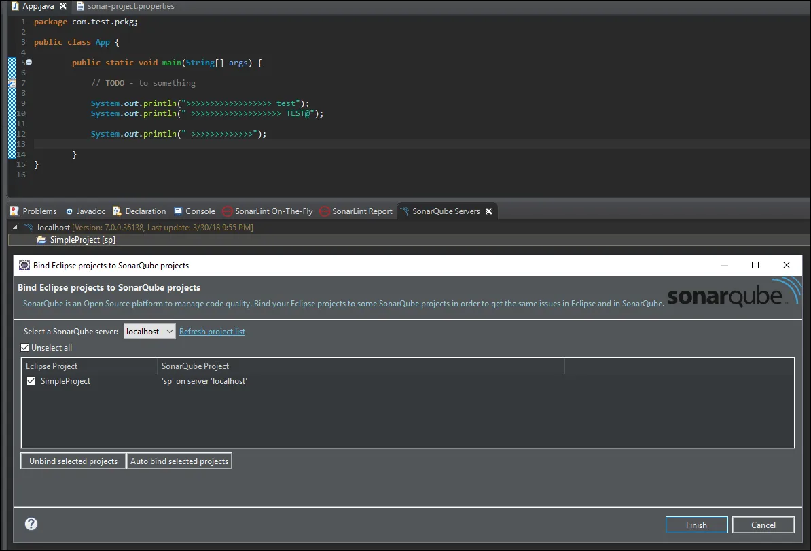
Task: Click the Finish button
Action: click(696, 525)
